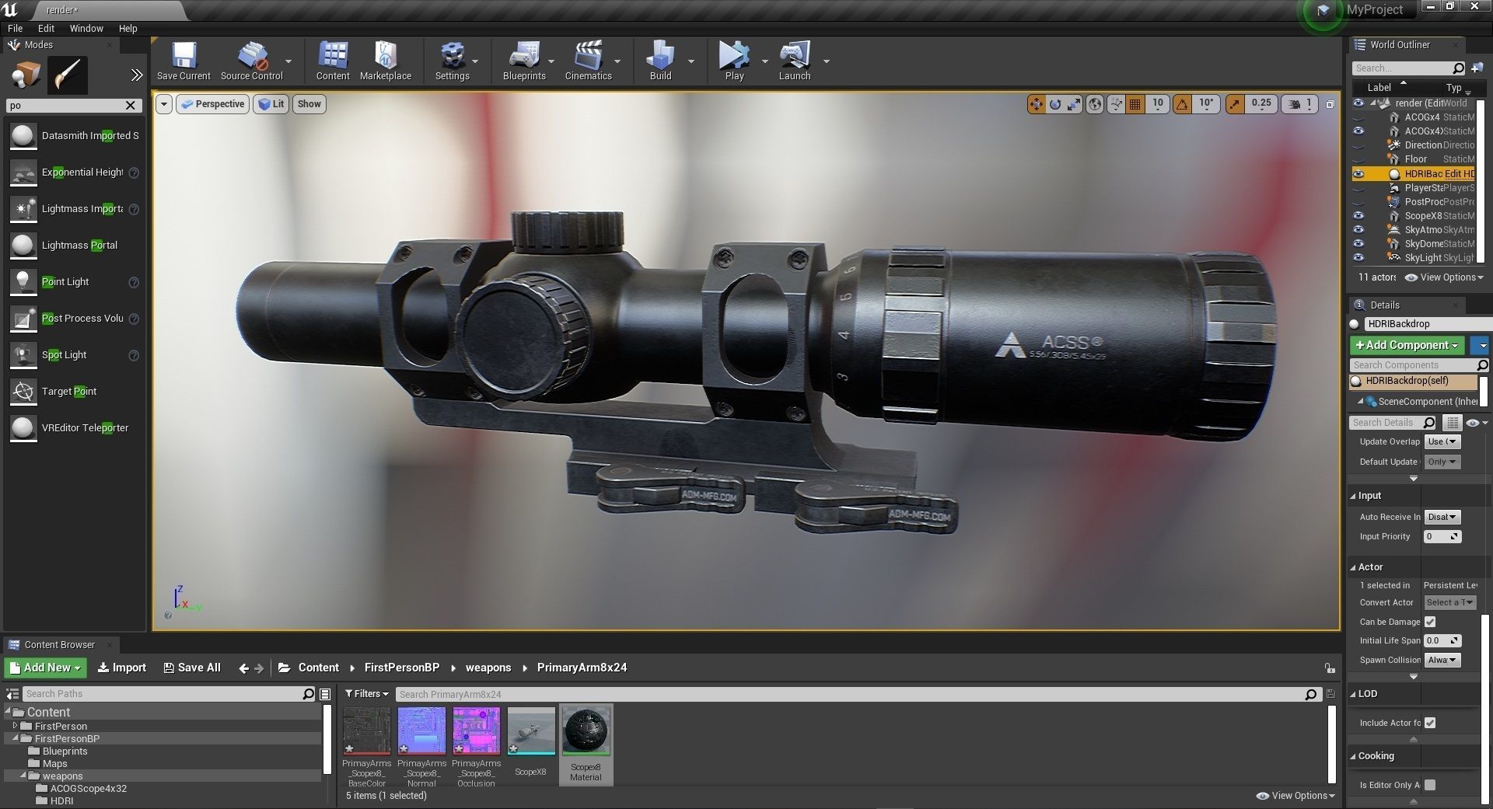
Task: Click Import in Content Browser
Action: coord(122,668)
